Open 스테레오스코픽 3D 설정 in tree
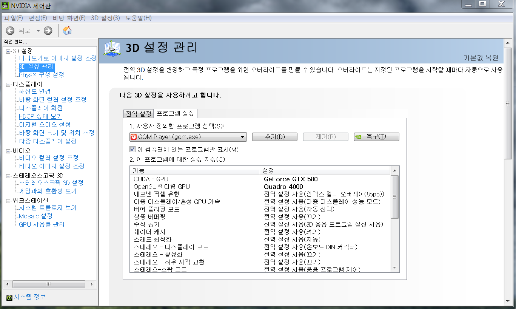516x309 pixels. 51,183
